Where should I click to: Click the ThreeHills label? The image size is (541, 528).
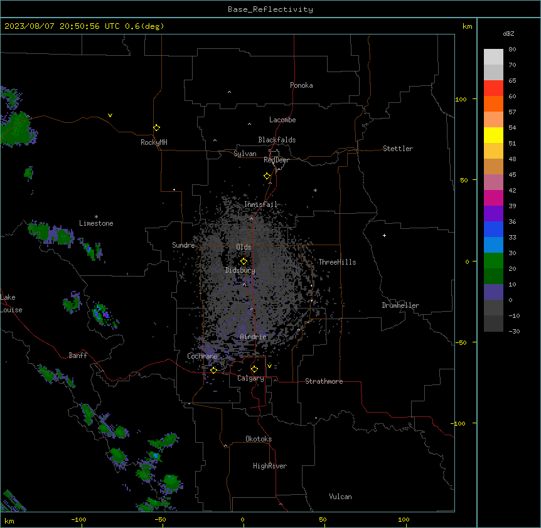coord(337,262)
